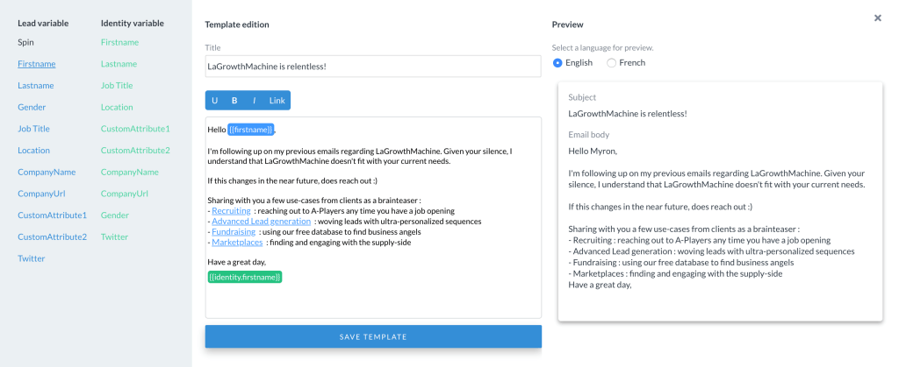Apply italic formatting button
This screenshot has height=367, width=899.
pyautogui.click(x=254, y=101)
